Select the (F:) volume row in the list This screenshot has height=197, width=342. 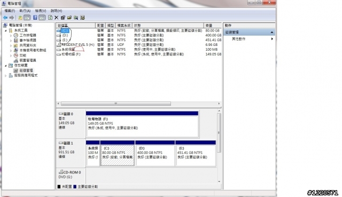pos(139,54)
